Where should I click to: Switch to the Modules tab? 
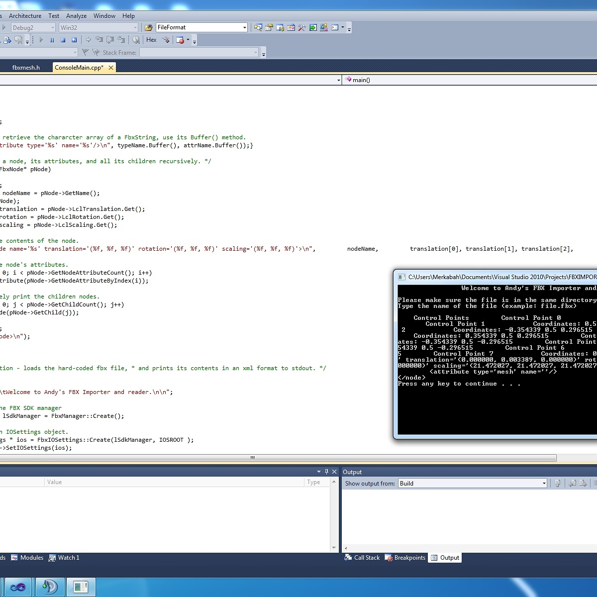tap(27, 558)
